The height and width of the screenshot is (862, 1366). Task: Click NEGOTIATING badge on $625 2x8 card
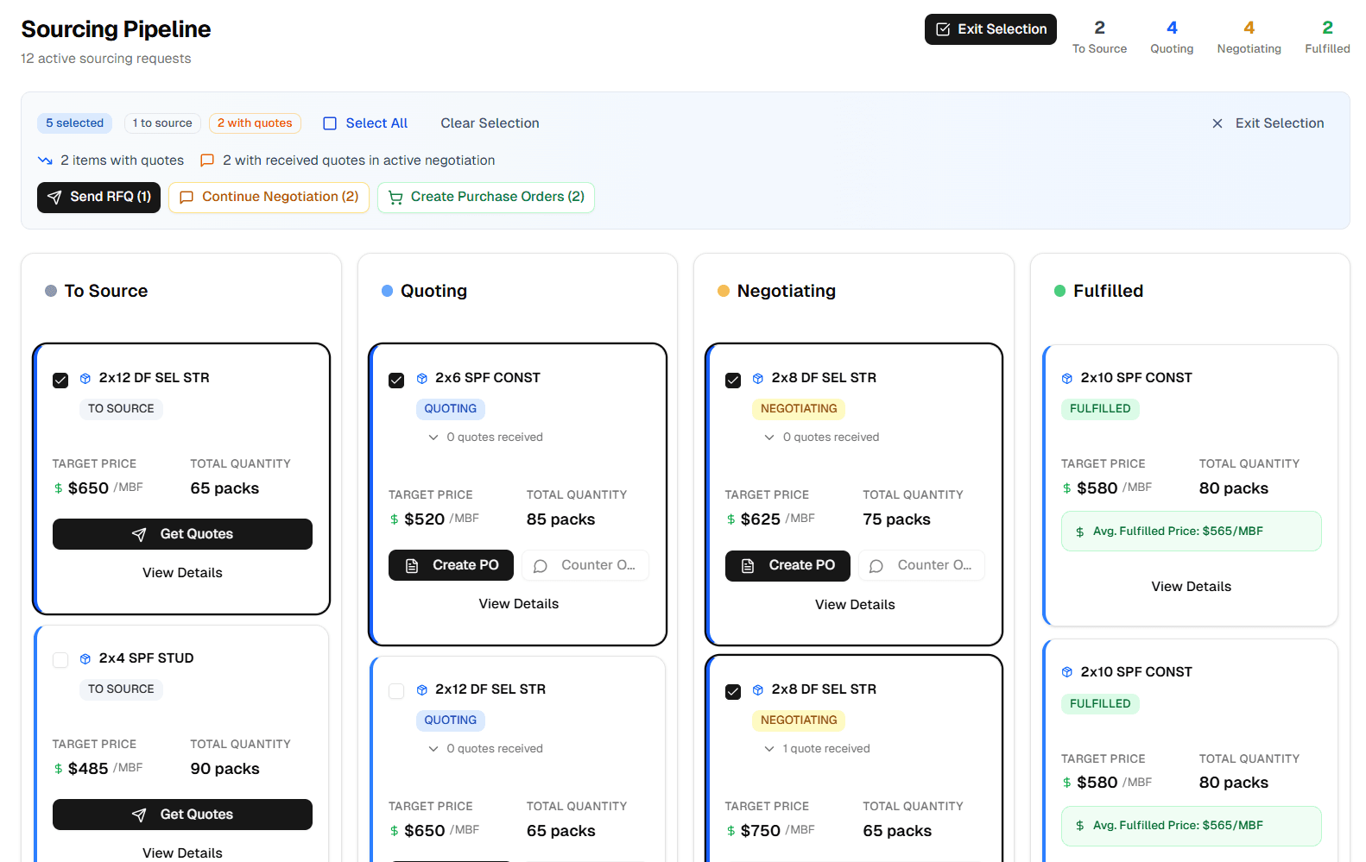799,409
